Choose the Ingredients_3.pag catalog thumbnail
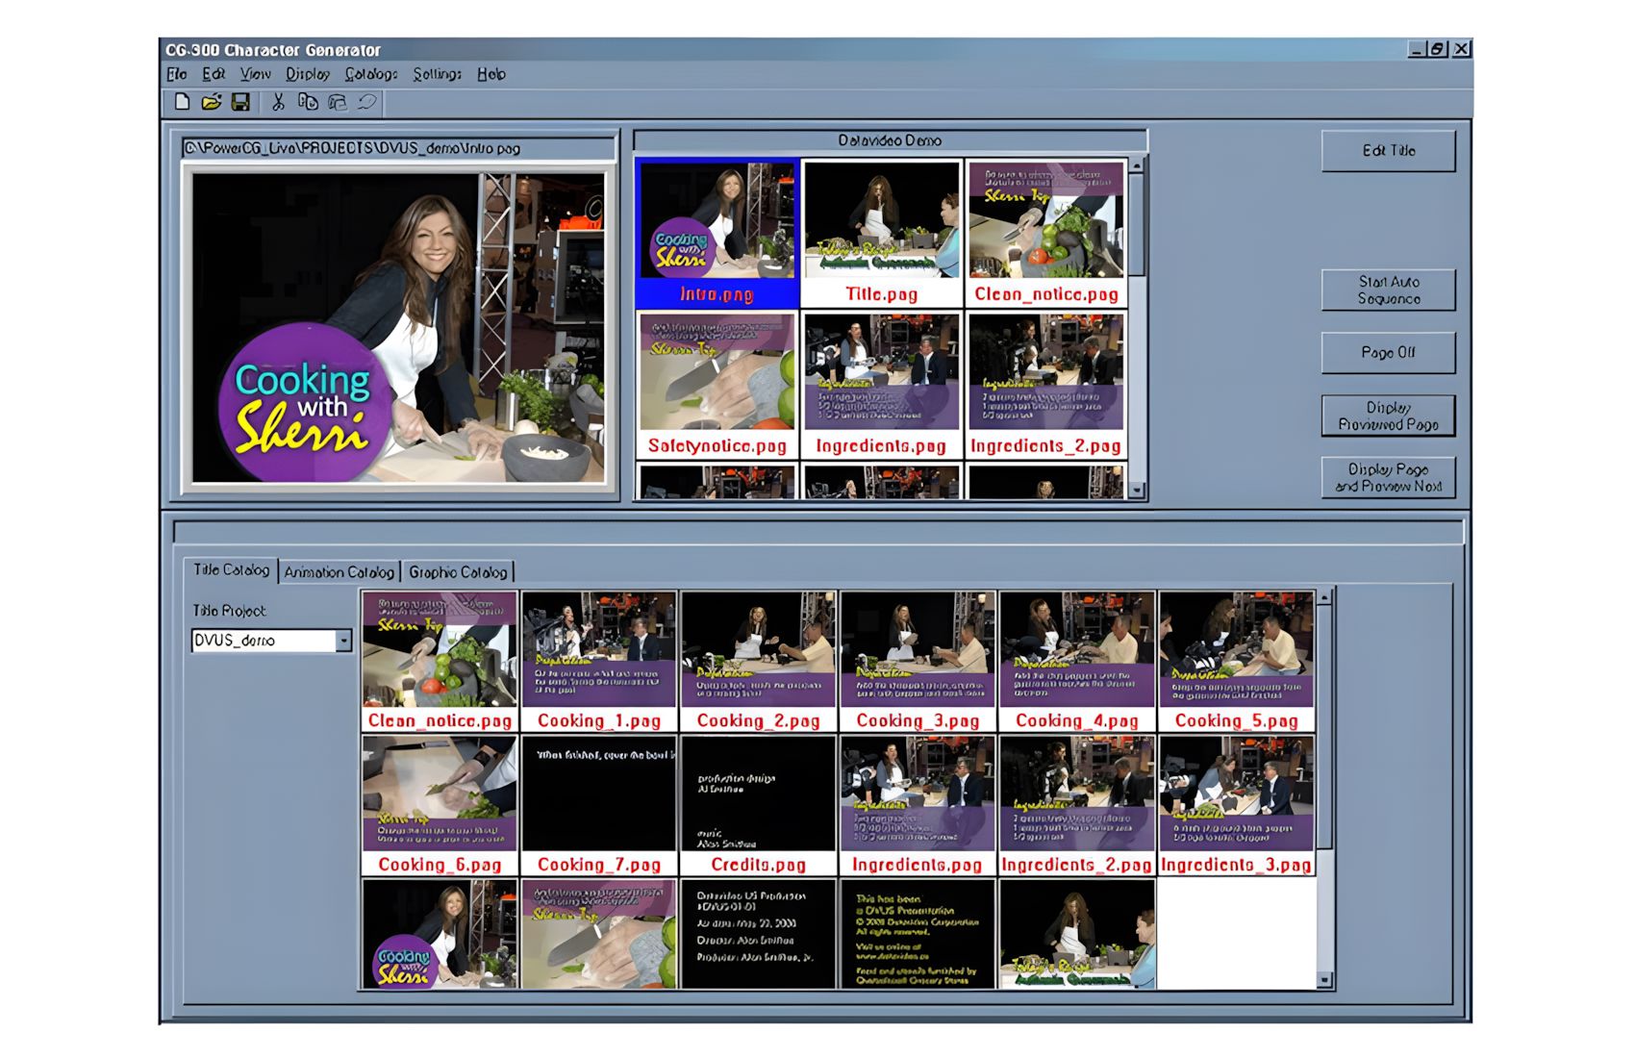 point(1237,806)
